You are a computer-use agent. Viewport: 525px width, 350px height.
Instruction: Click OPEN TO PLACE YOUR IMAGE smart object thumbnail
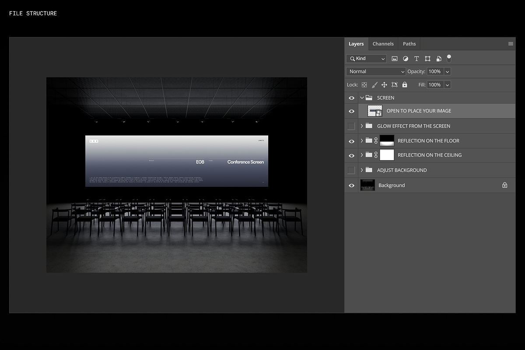(375, 111)
